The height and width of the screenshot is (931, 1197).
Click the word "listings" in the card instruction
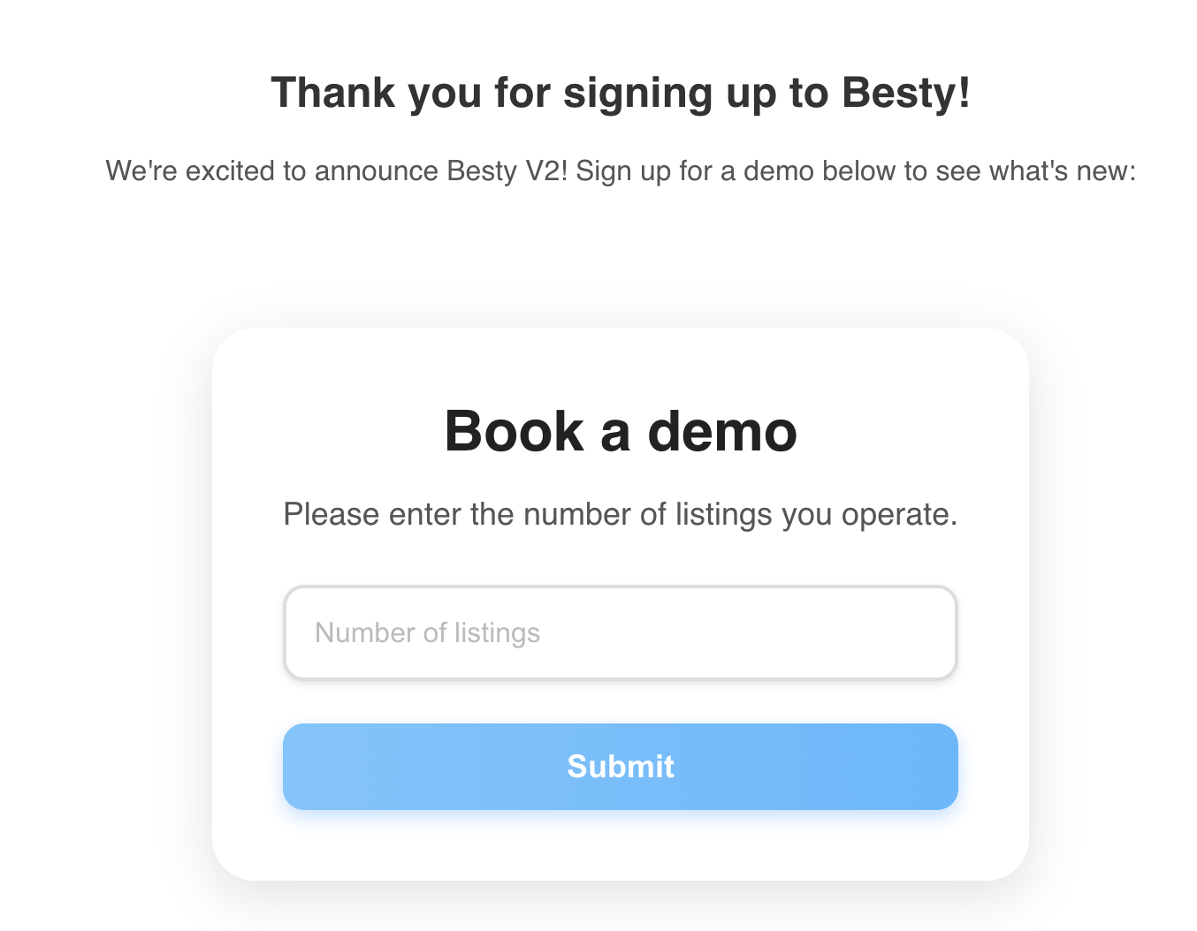(723, 514)
